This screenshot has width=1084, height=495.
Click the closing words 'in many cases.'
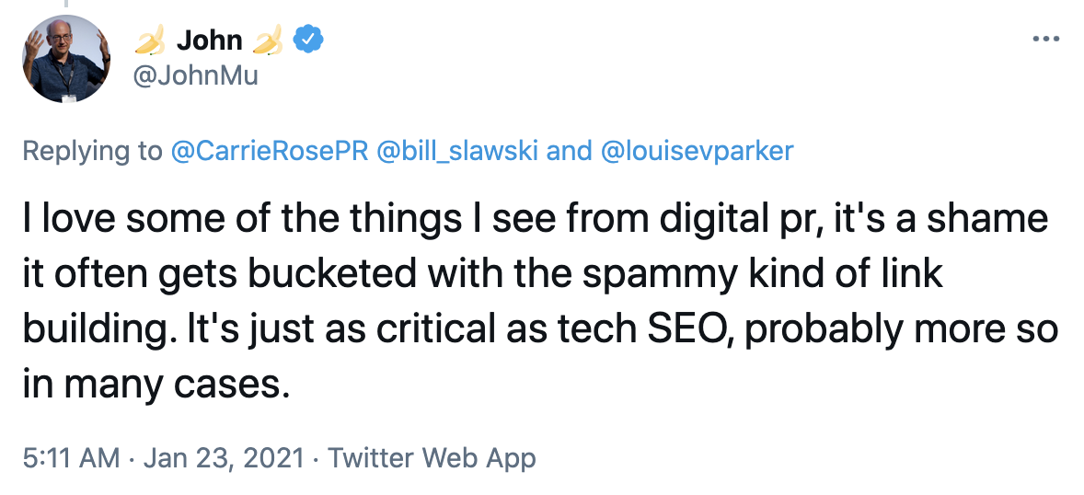point(156,385)
